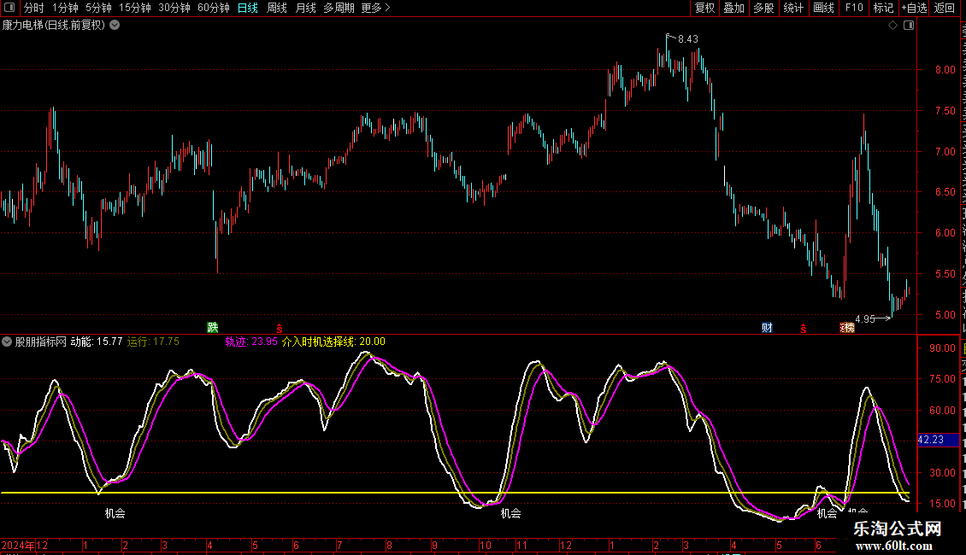Click the 6.00 price axis label

[x=945, y=232]
